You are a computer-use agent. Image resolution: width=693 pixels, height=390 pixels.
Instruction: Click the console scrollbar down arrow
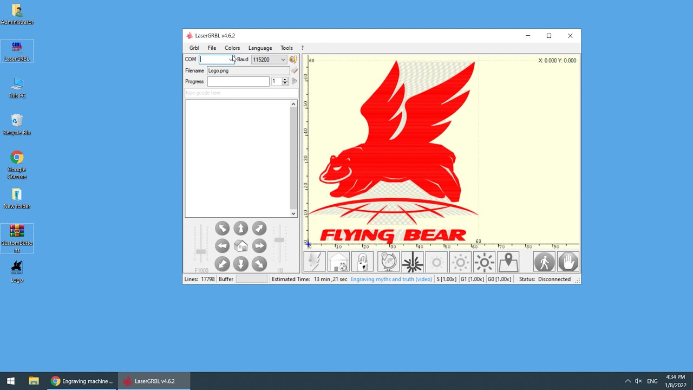[293, 213]
